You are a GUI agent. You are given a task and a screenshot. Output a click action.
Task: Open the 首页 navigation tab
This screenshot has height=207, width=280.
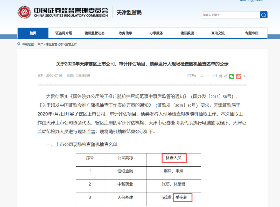point(33,33)
